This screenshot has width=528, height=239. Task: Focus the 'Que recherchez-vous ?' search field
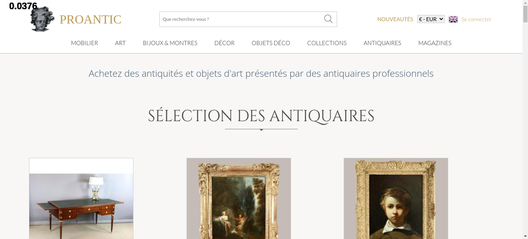[242, 19]
